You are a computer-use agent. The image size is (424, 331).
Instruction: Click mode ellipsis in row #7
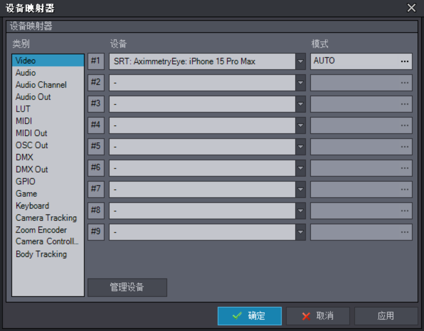[405, 190]
